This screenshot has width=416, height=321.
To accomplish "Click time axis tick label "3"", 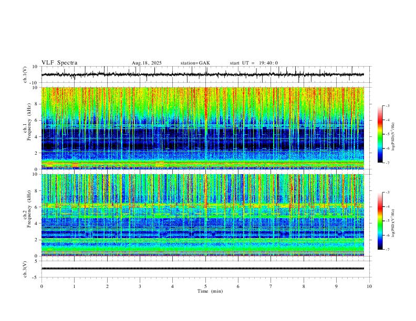I will tap(140, 286).
